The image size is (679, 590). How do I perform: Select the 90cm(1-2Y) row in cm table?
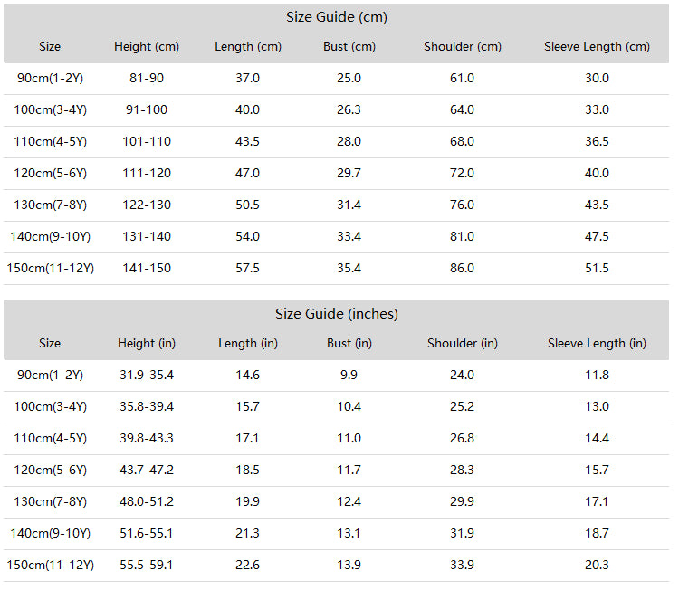[337, 79]
